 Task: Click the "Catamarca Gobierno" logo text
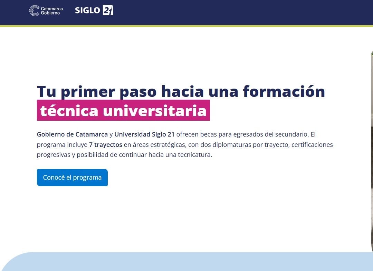pos(52,11)
